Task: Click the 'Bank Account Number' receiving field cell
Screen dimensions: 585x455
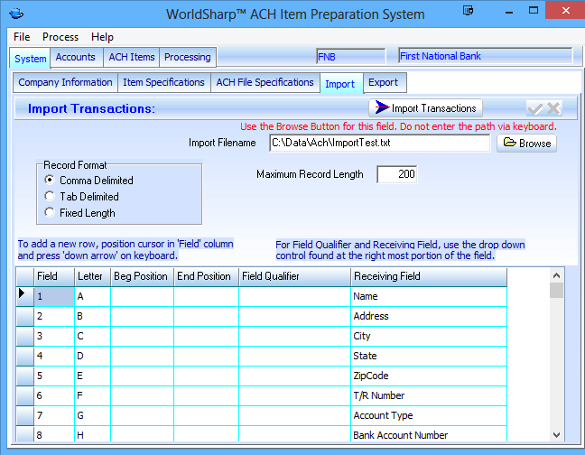Action: click(x=429, y=434)
